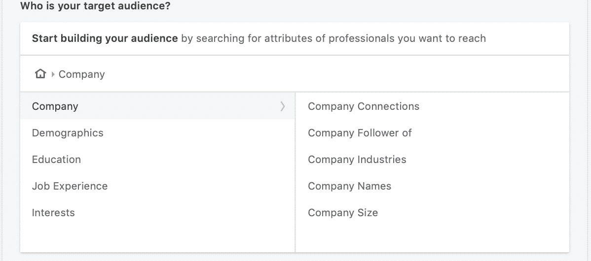Expand the chevron arrow on Company row

click(283, 106)
